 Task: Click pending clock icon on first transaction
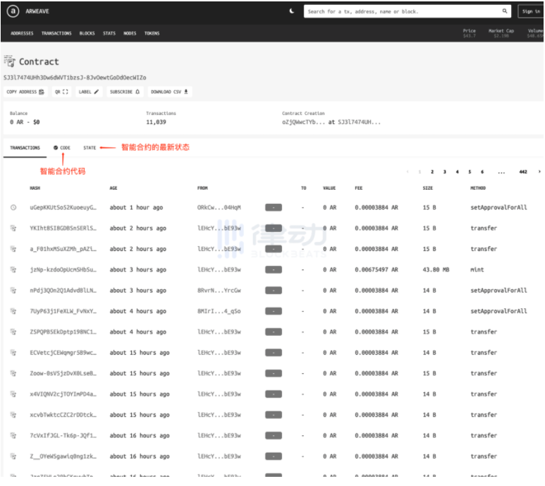coord(13,207)
